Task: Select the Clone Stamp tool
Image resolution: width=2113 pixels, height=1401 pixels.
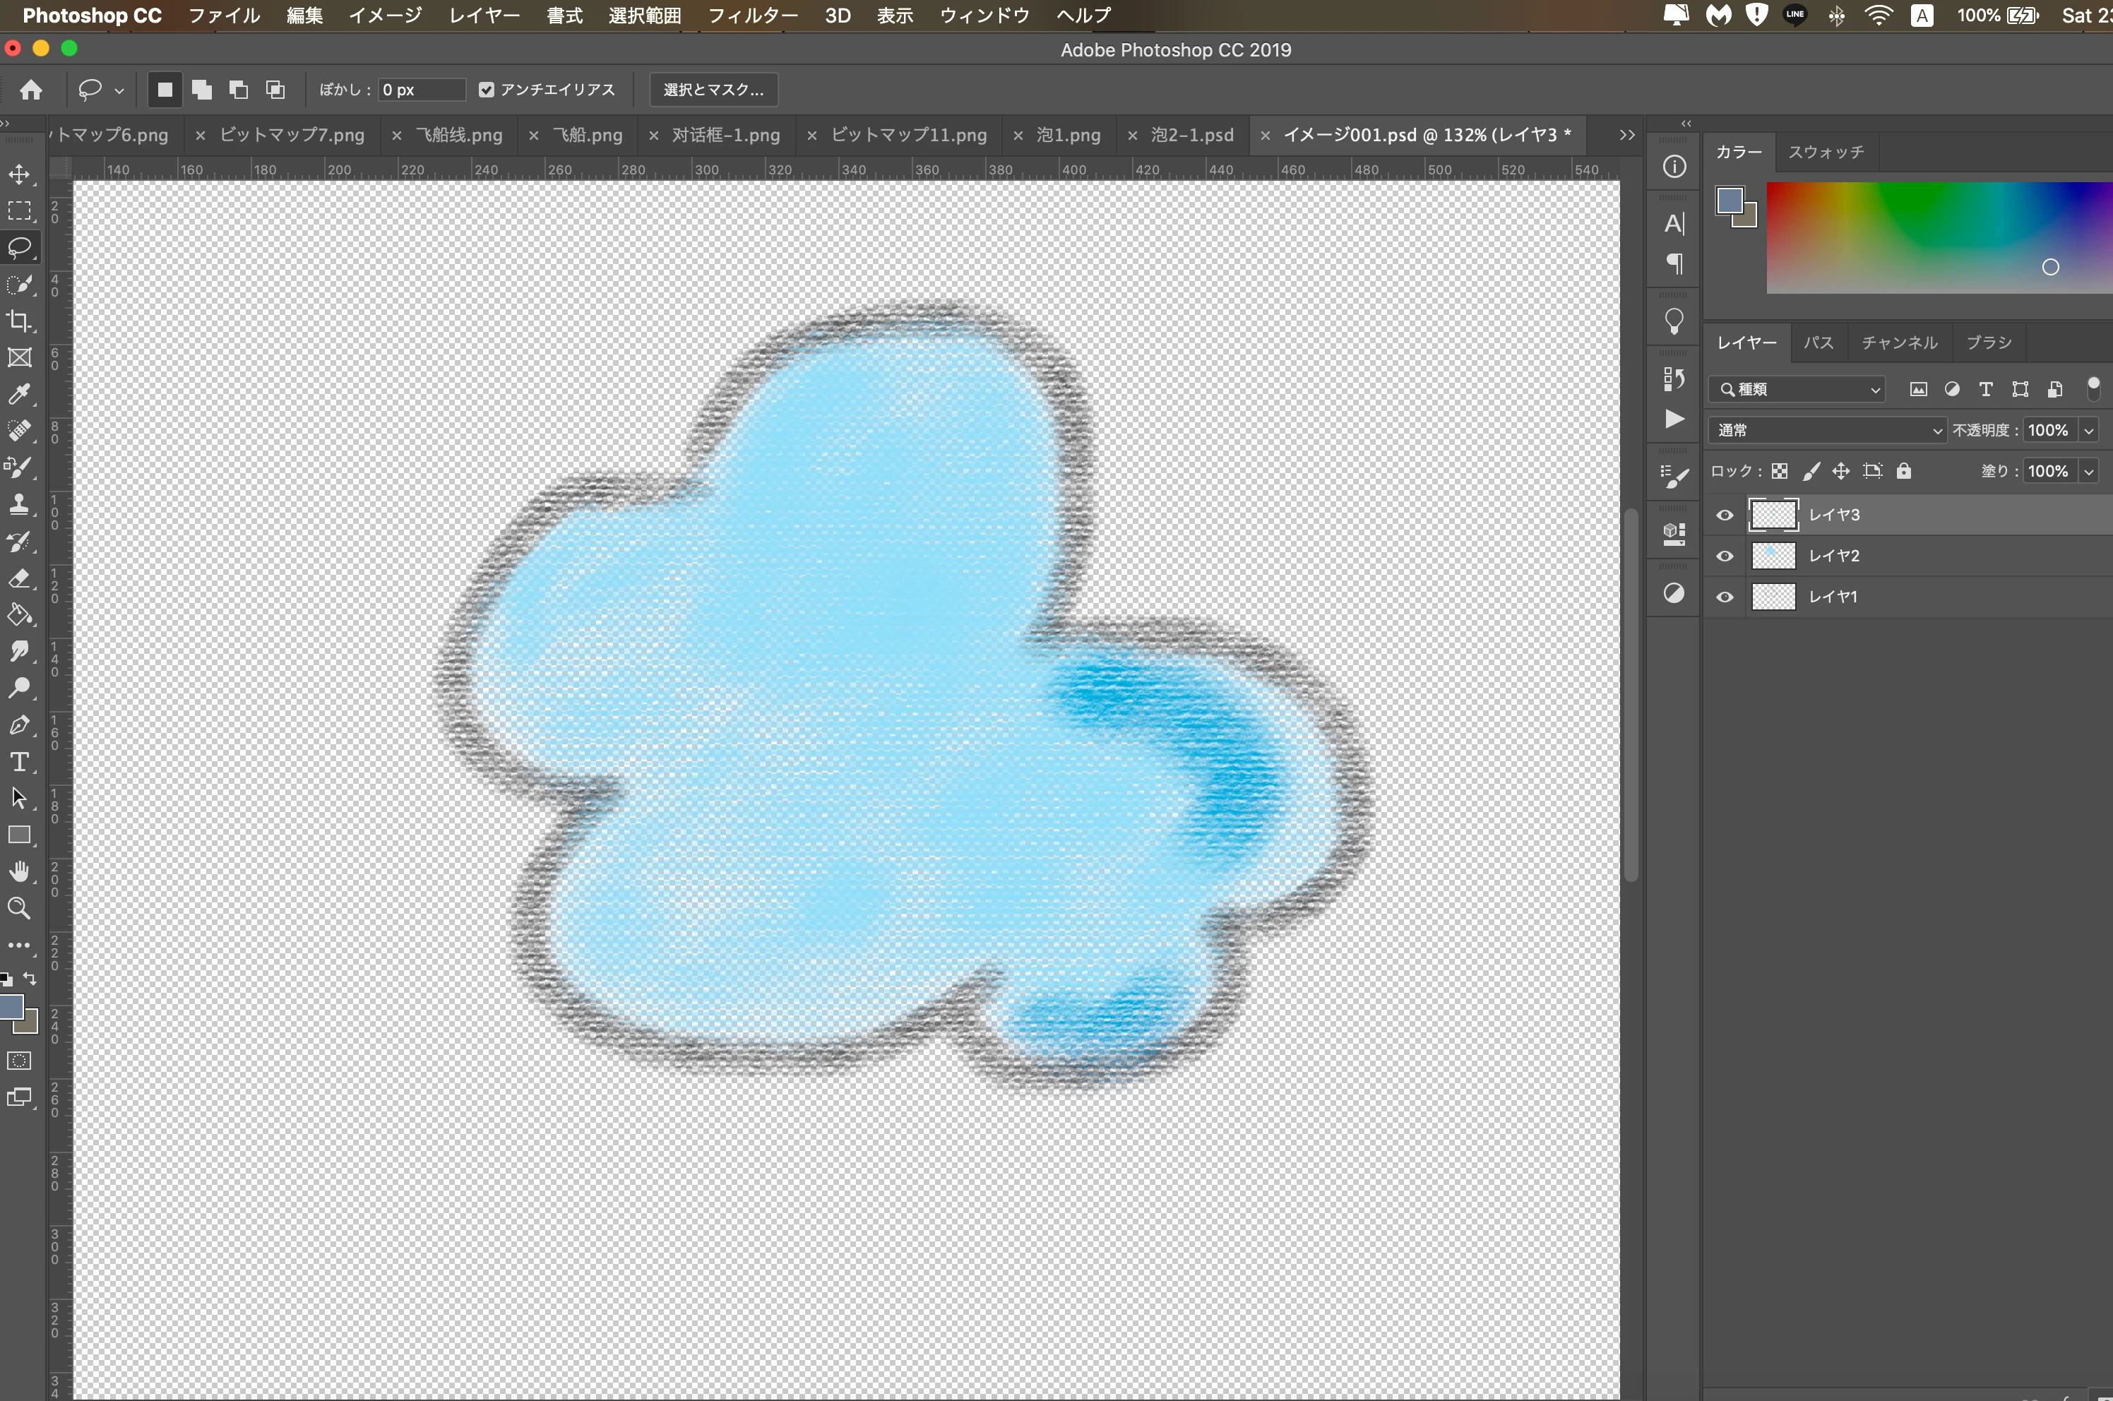Action: (19, 505)
